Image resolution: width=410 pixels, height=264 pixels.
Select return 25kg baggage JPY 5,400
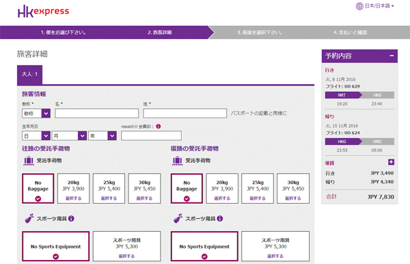pyautogui.click(x=258, y=188)
